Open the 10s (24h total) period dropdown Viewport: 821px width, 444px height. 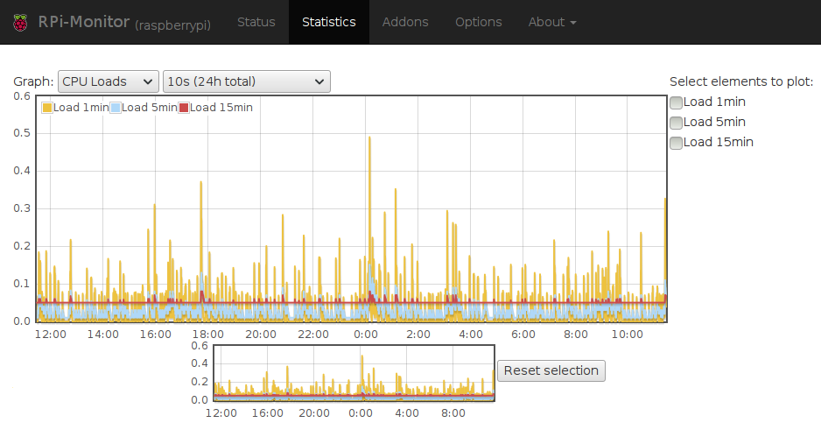(247, 81)
